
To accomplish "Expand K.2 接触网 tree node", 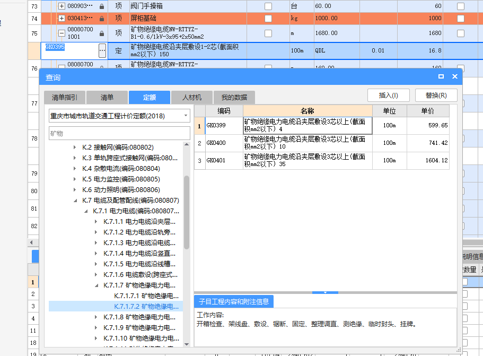I will [x=75, y=147].
